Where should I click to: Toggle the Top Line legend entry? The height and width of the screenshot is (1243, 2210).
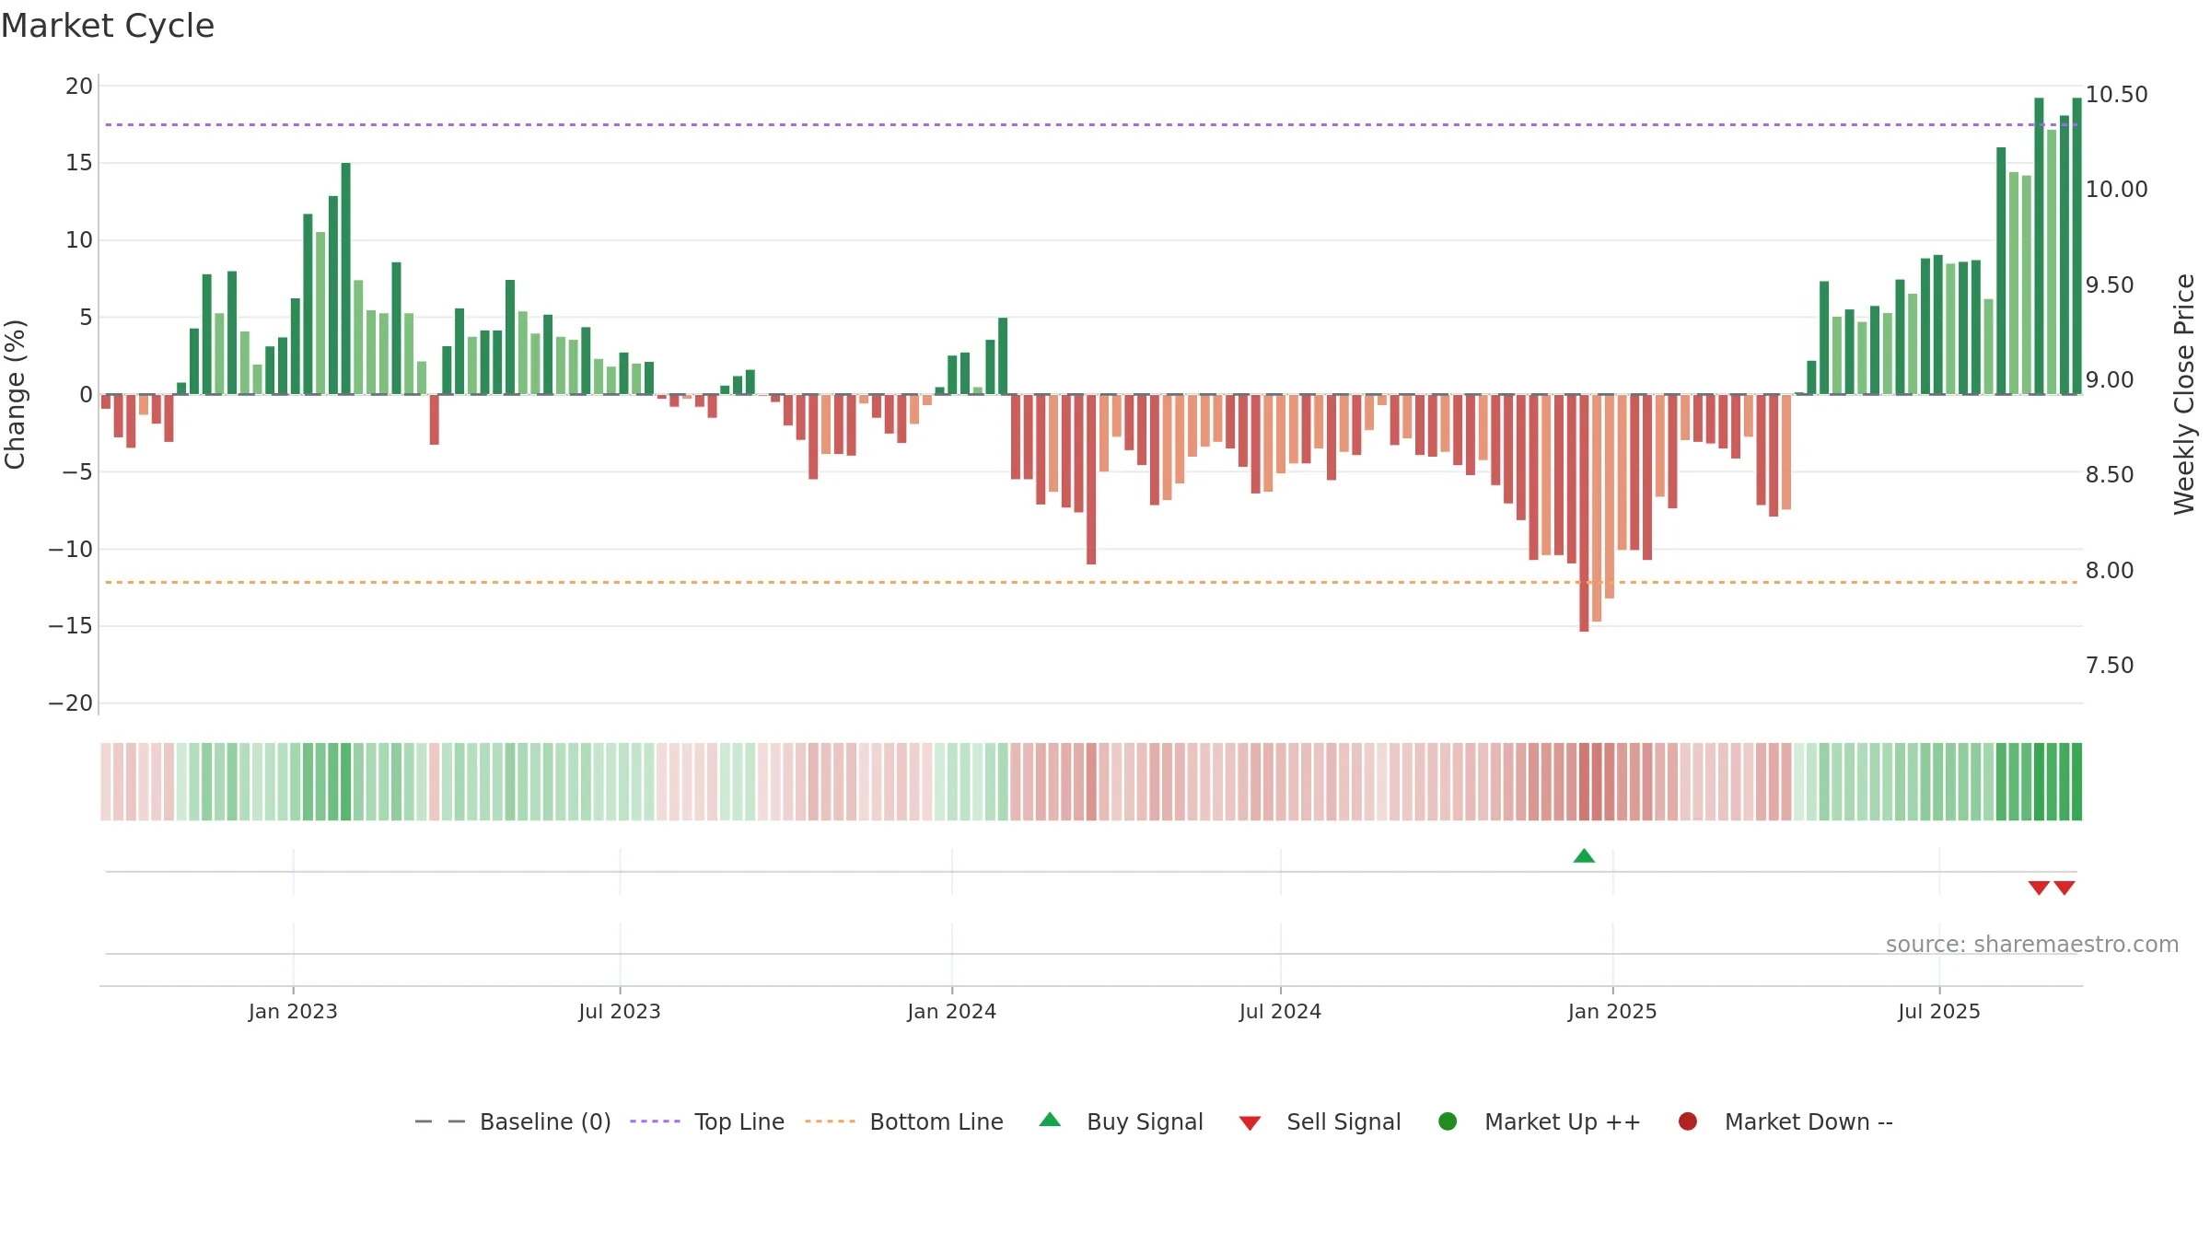707,1121
